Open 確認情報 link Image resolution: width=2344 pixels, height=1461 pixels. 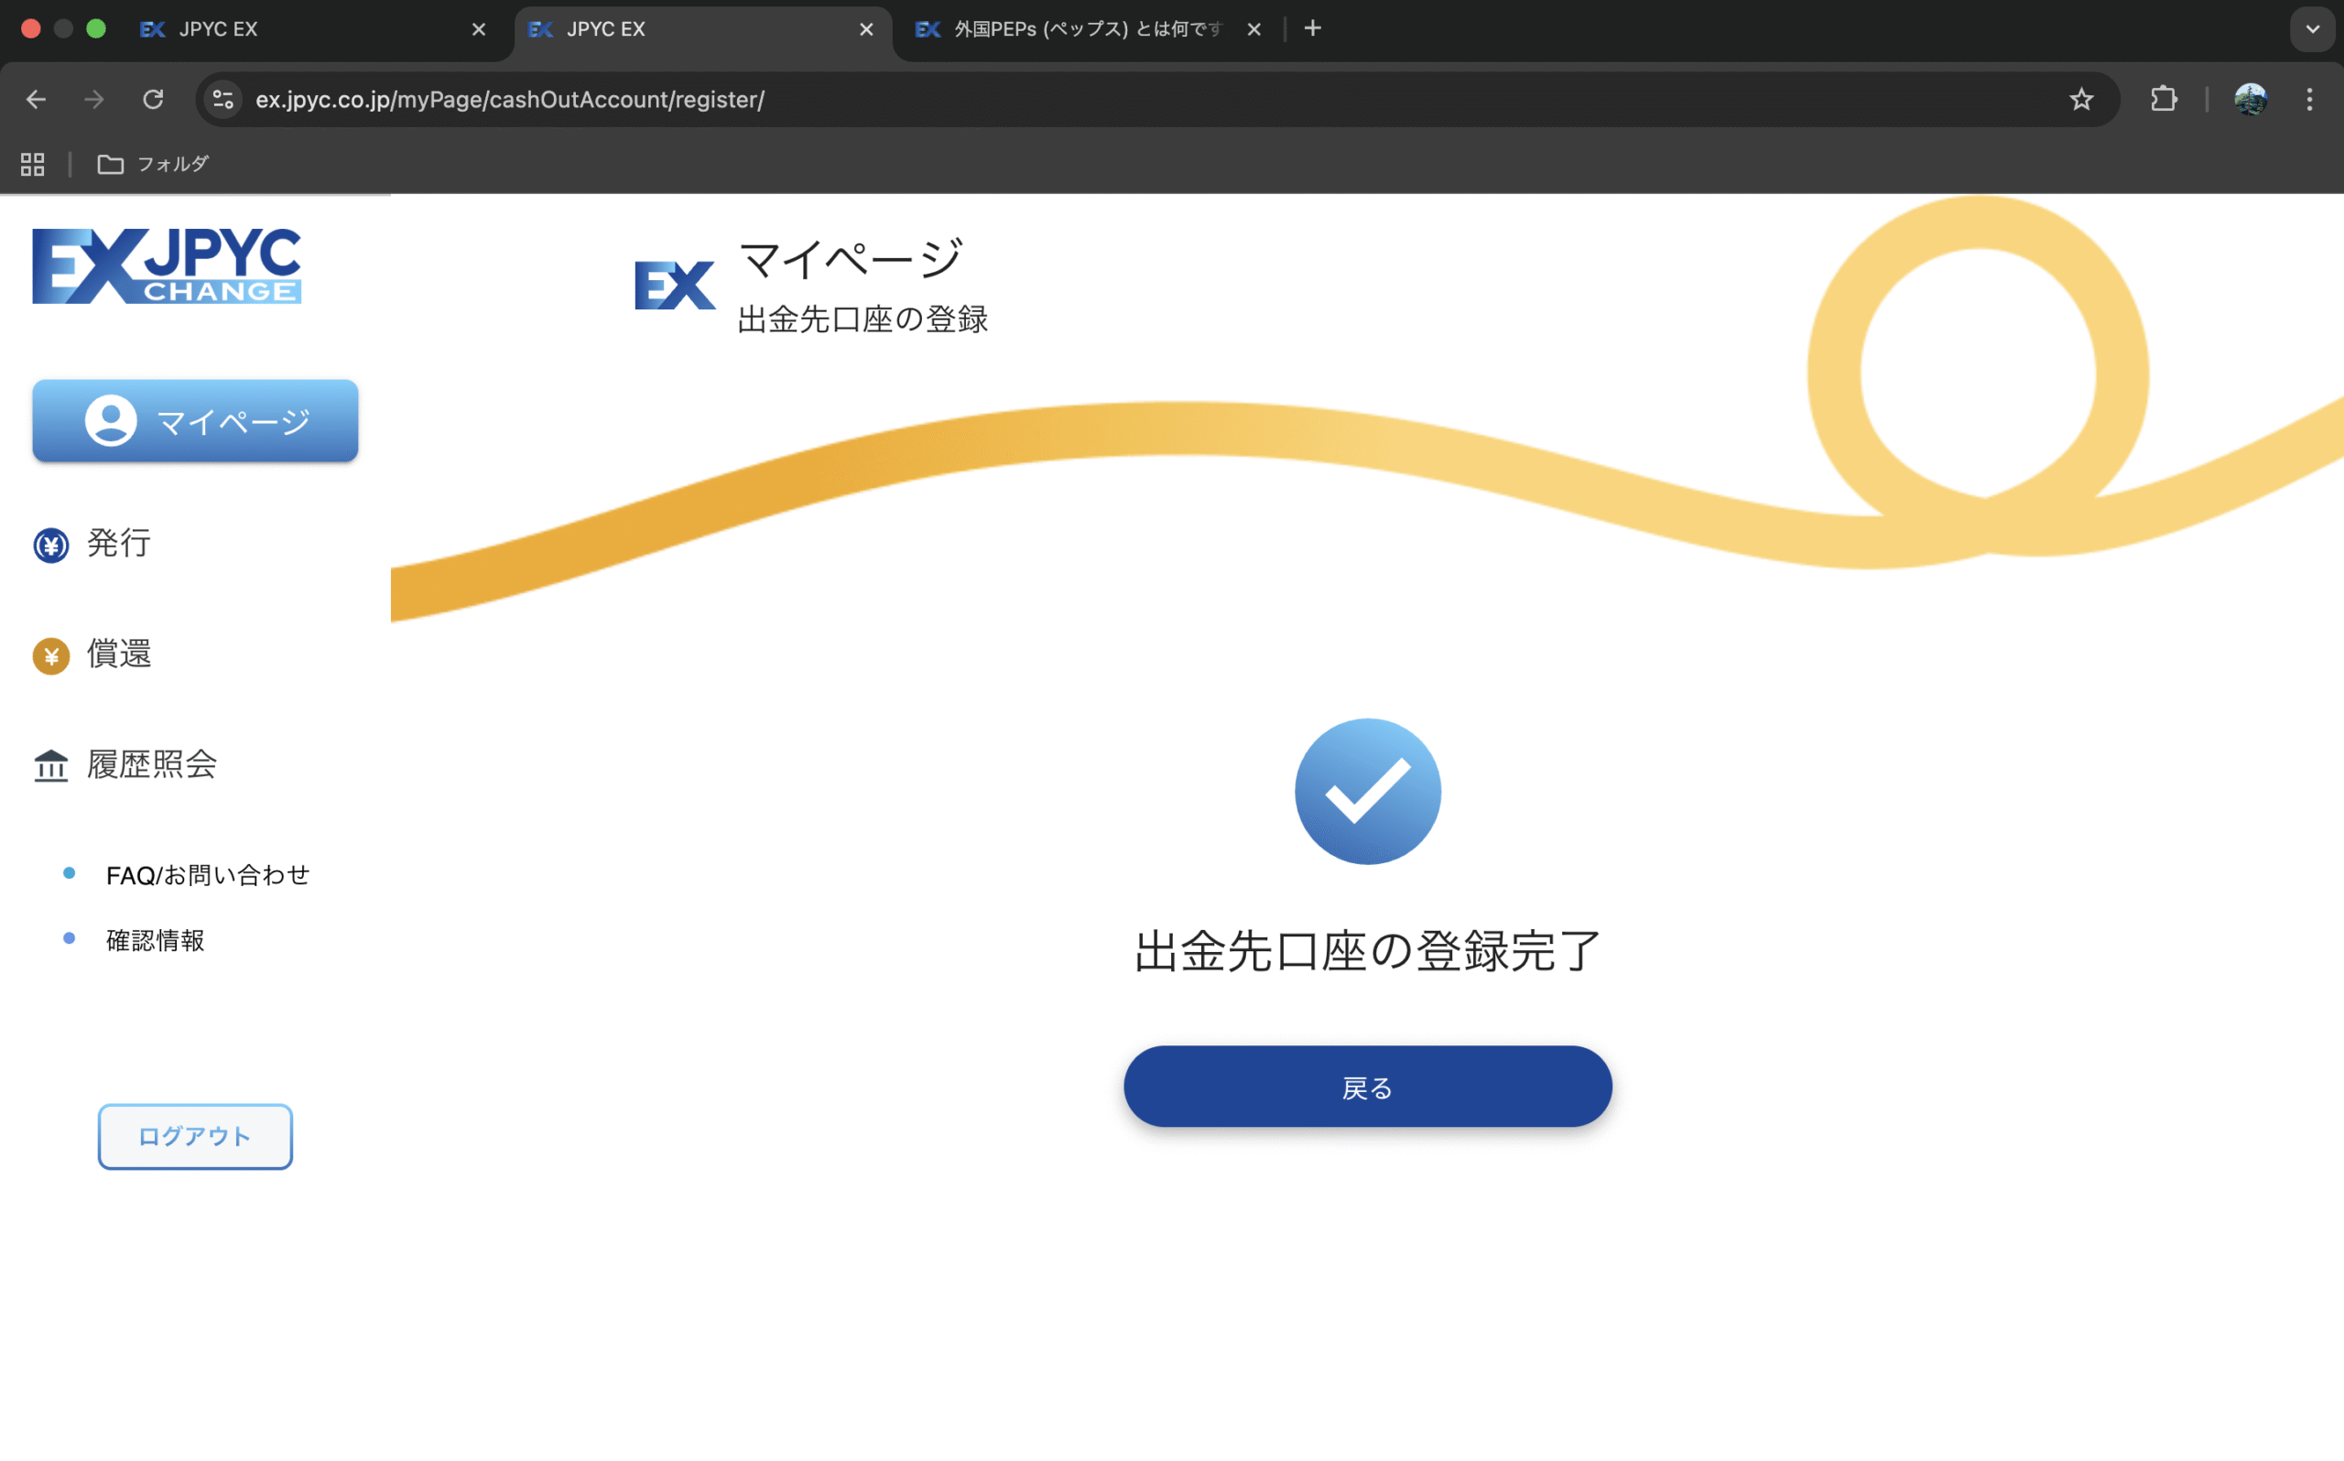tap(155, 940)
